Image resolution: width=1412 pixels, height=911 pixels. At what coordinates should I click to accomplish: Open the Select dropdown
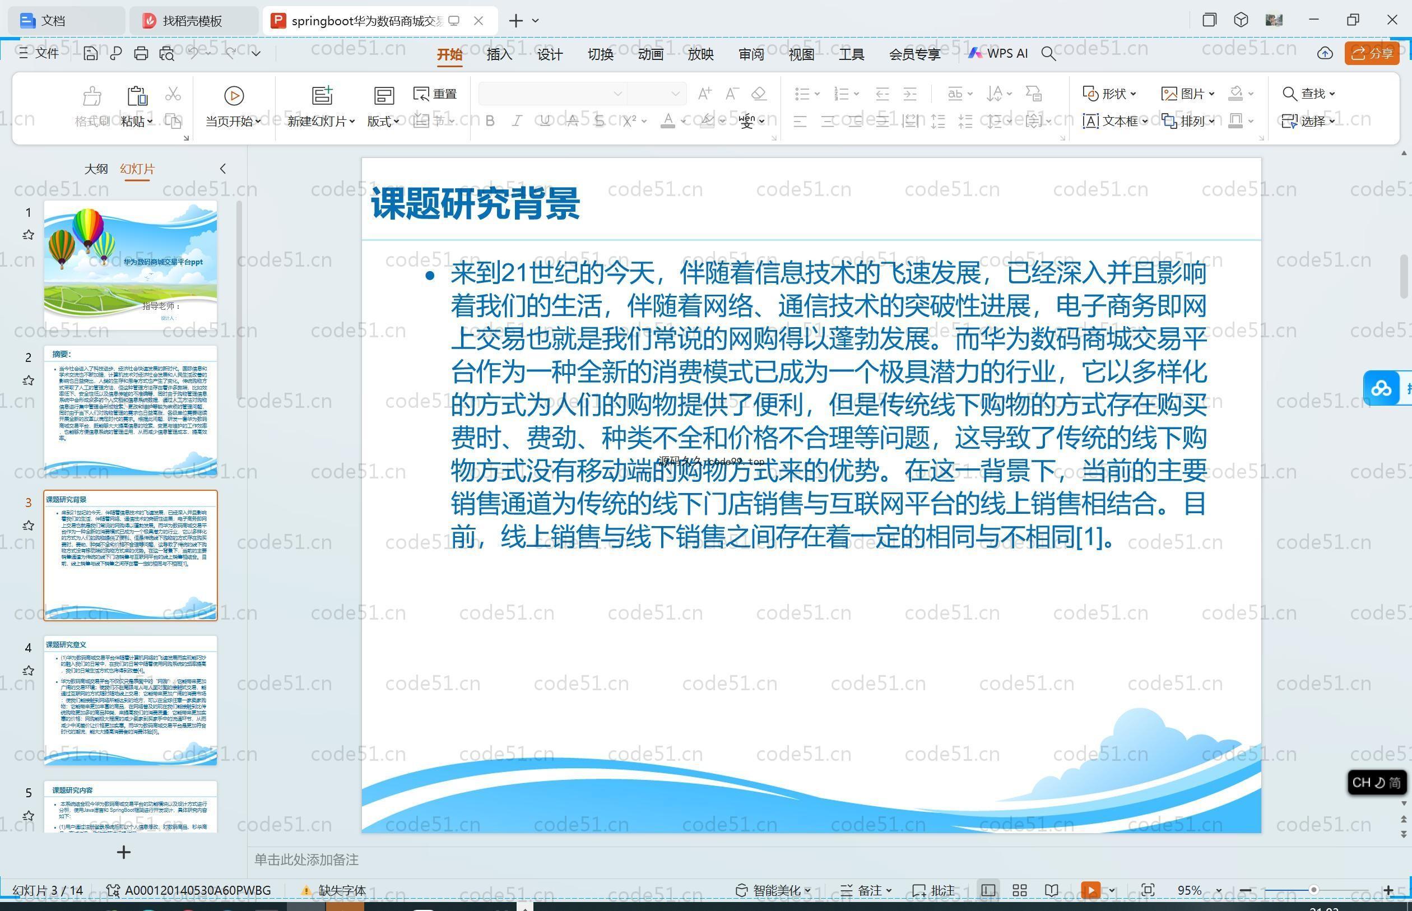(x=1308, y=121)
